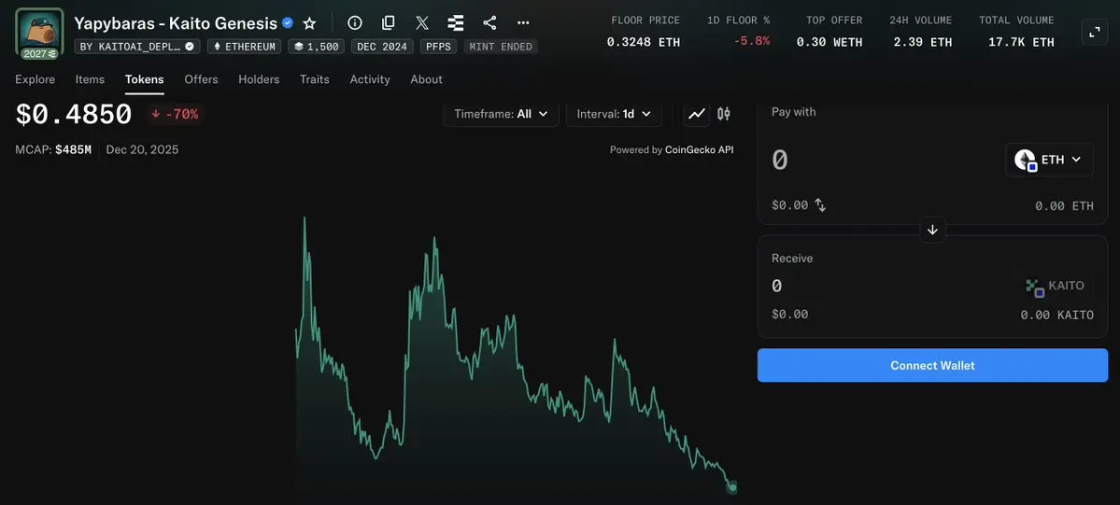Open the Items tab

(x=90, y=79)
